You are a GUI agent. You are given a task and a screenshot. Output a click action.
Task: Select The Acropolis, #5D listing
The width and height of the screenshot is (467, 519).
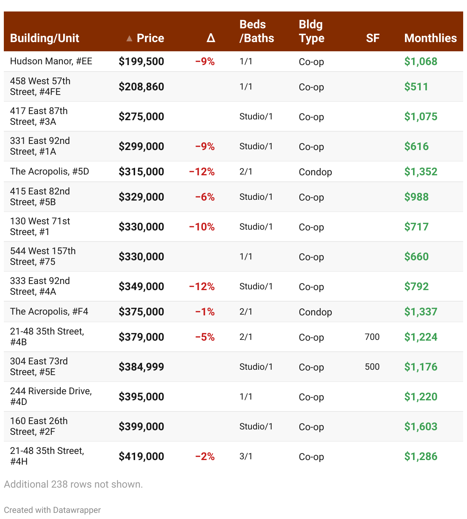[49, 171]
